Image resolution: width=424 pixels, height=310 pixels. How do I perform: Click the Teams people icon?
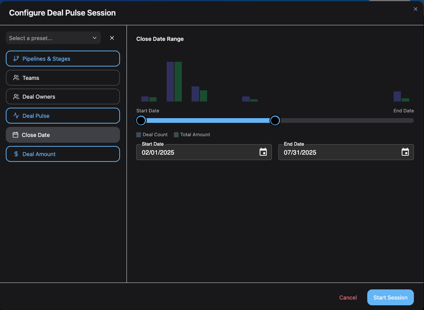pos(16,78)
